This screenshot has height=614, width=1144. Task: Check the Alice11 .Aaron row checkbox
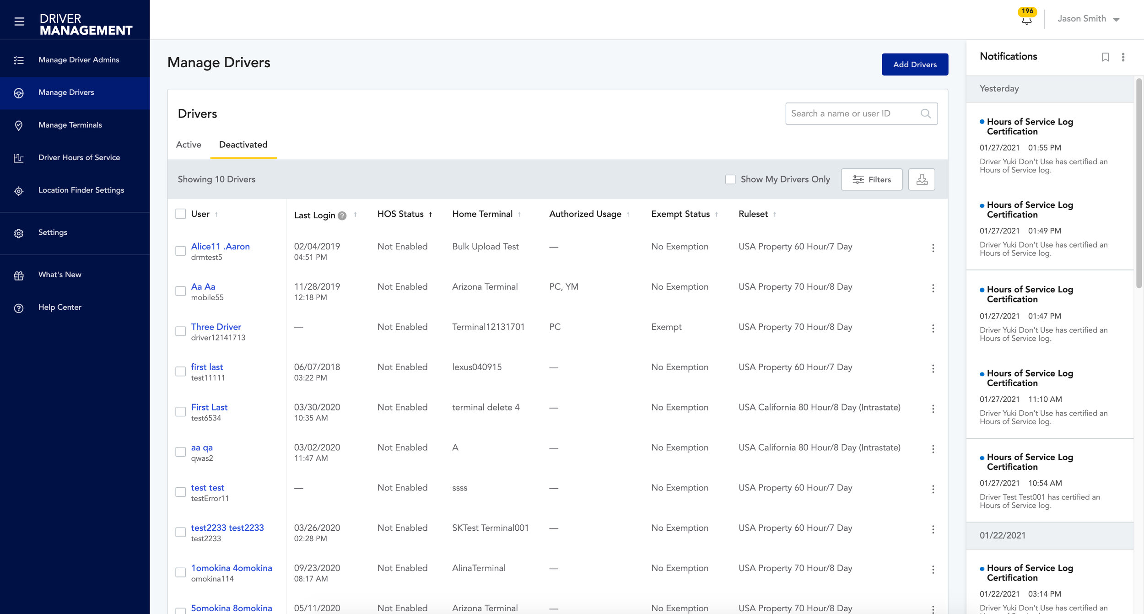181,251
